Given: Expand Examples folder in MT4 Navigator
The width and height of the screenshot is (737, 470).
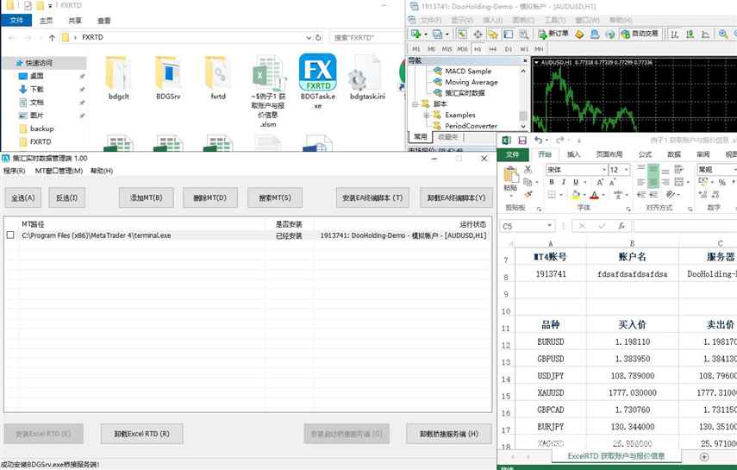Looking at the screenshot, I should pos(426,115).
